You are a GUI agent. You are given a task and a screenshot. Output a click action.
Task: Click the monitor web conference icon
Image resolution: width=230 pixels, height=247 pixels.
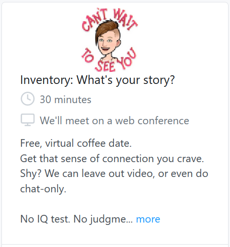(27, 120)
